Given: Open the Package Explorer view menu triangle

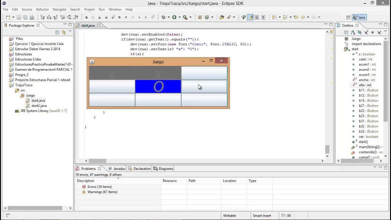Looking at the screenshot, I should (x=70, y=31).
